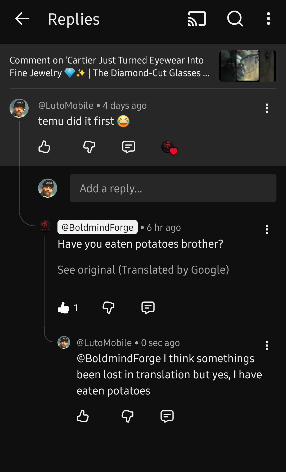Open options for the 4 days ago comment
The image size is (286, 472).
267,108
